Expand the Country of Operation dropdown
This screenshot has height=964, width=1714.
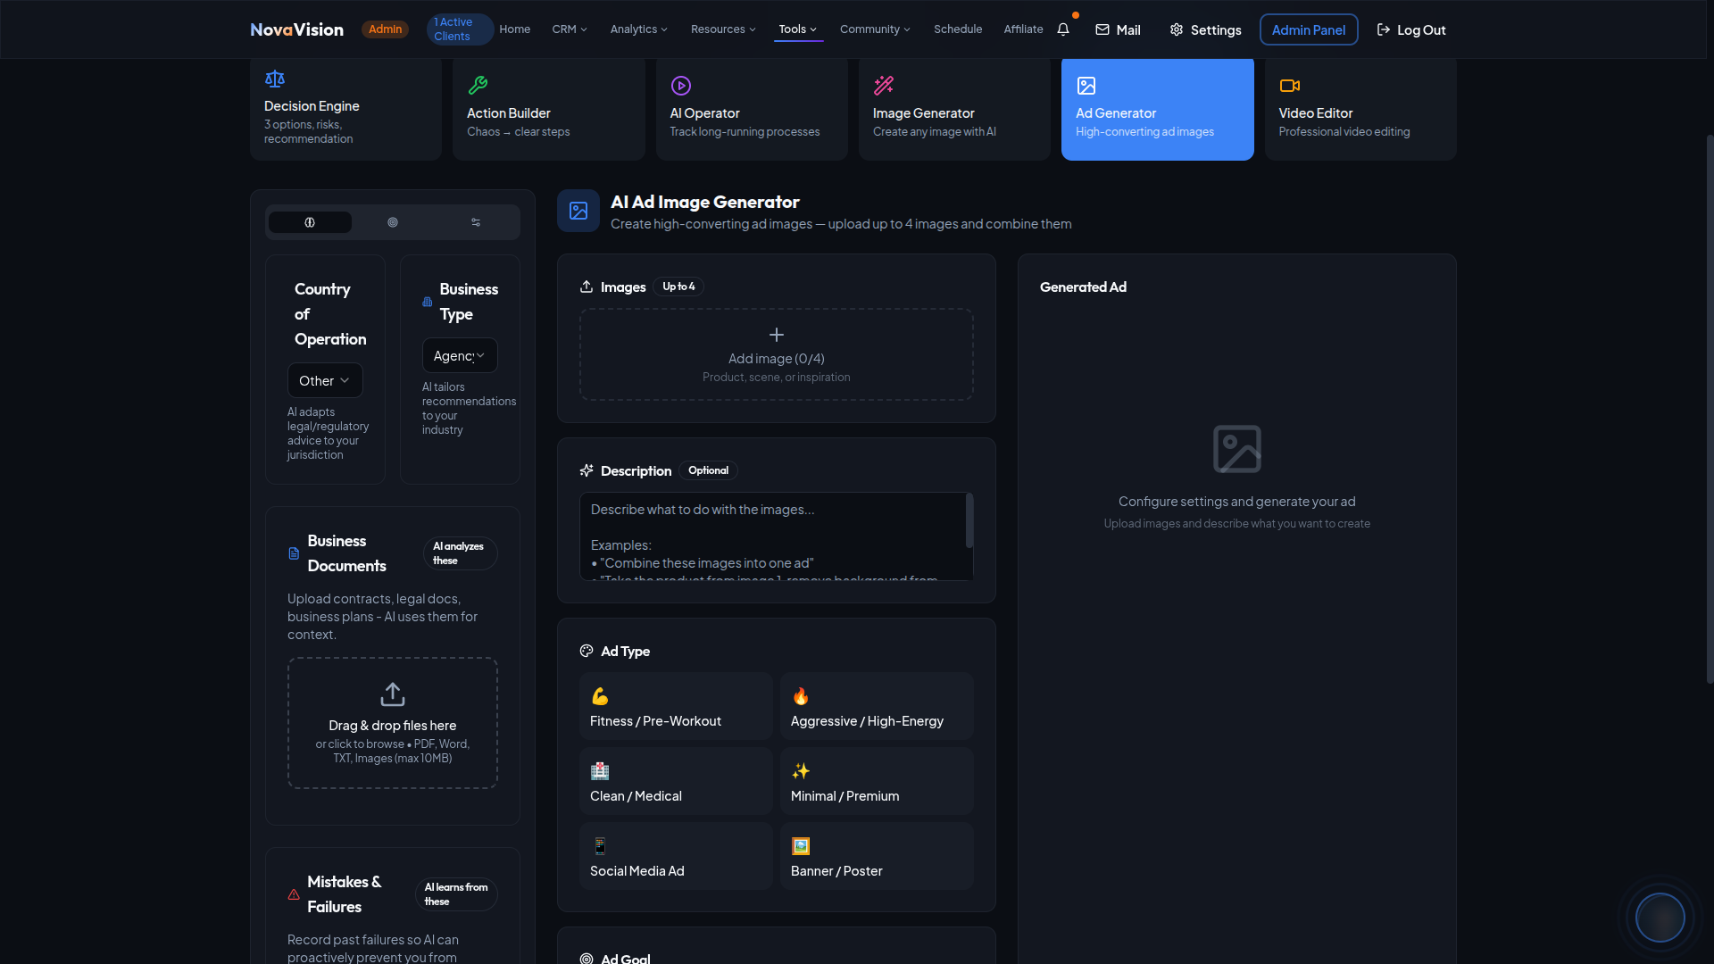[x=325, y=380]
